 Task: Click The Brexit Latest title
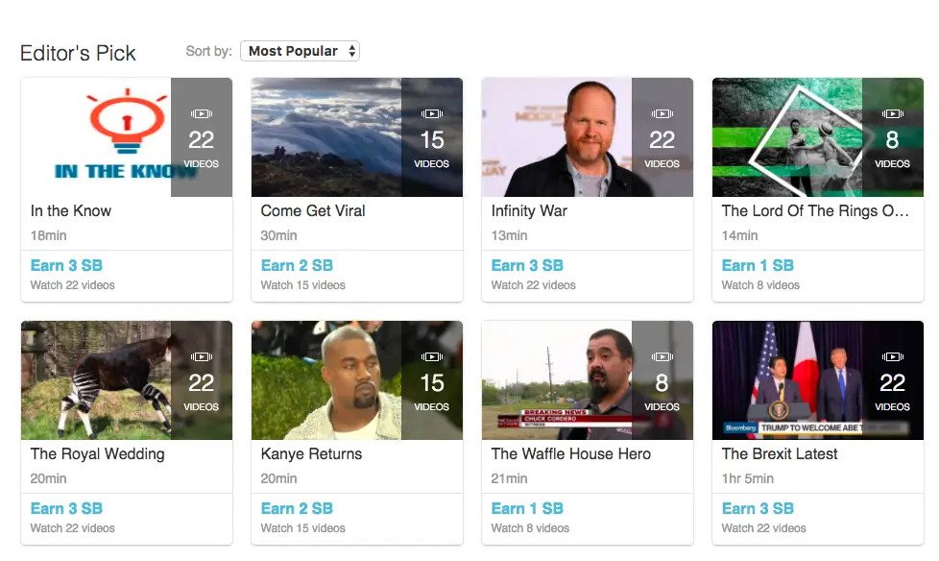click(x=780, y=454)
